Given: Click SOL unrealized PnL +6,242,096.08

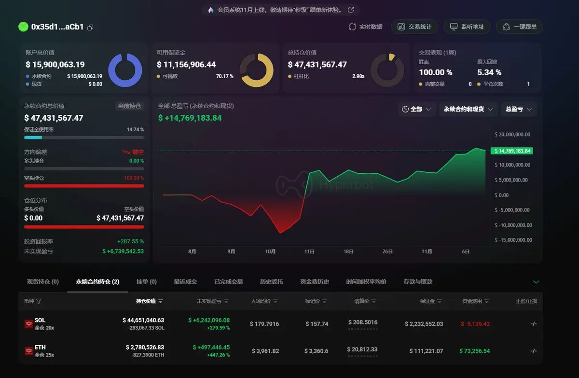Looking at the screenshot, I should [209, 320].
